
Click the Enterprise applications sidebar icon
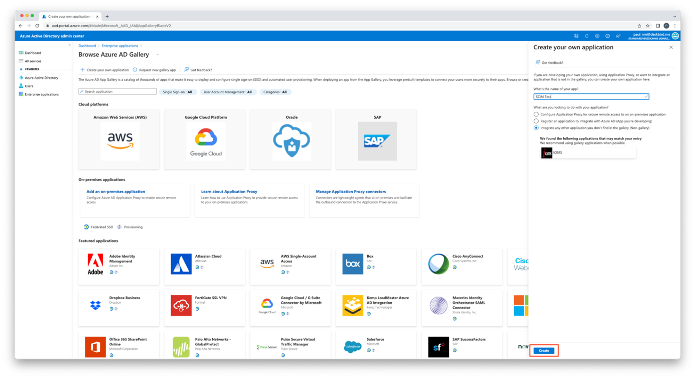(21, 94)
